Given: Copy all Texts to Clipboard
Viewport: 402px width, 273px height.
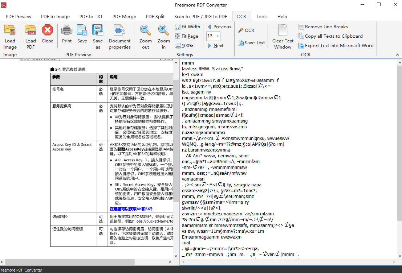Looking at the screenshot, I should coord(330,36).
